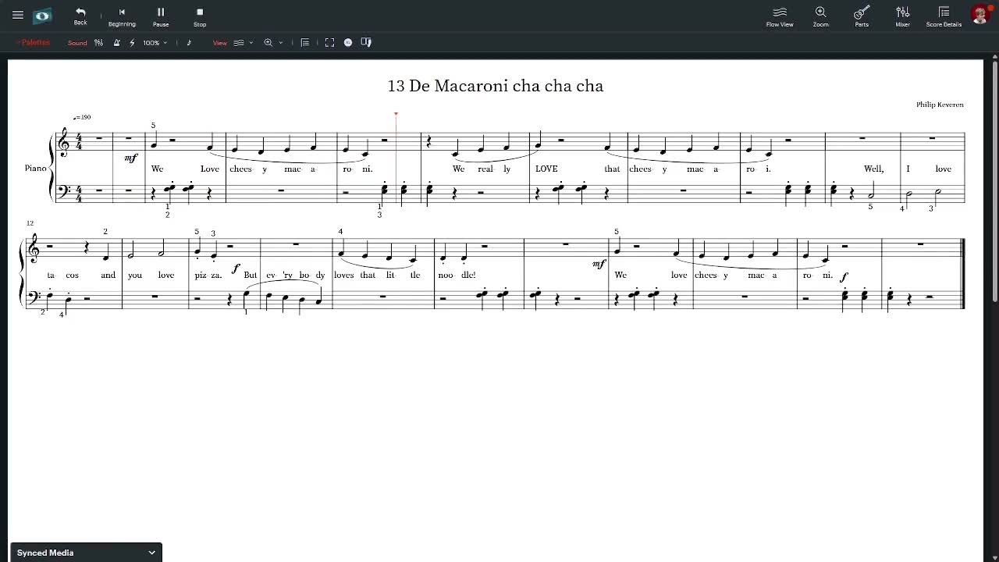Click the lyric 'noo dle!' in second system
This screenshot has width=999, height=562.
pyautogui.click(x=457, y=275)
